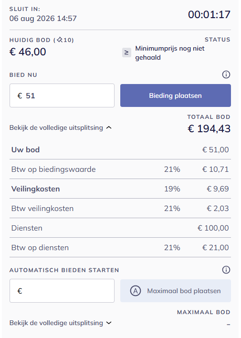Select the Diensten € 100,00 row
This screenshot has height=338, width=241.
pyautogui.click(x=120, y=228)
